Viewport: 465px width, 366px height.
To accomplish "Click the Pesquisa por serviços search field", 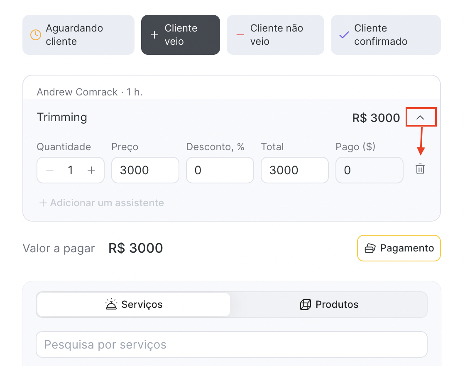I will point(231,344).
